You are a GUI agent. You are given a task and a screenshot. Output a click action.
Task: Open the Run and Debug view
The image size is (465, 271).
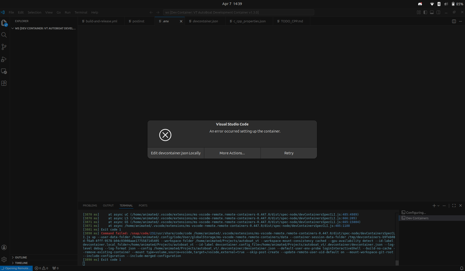click(4, 59)
